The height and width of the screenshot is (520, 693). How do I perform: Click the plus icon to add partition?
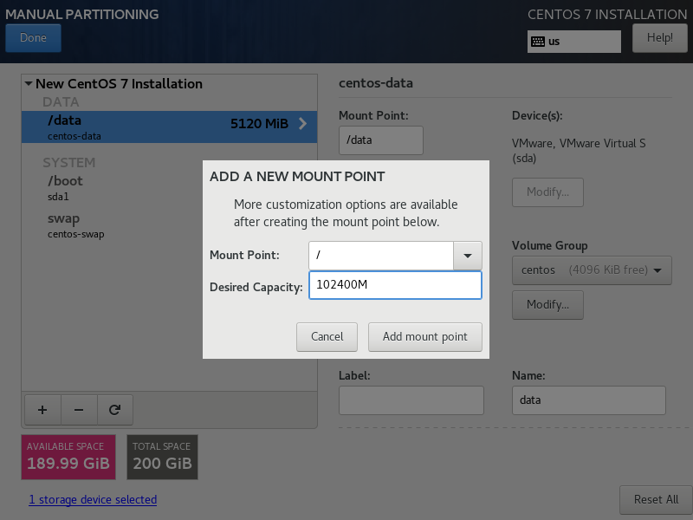42,409
